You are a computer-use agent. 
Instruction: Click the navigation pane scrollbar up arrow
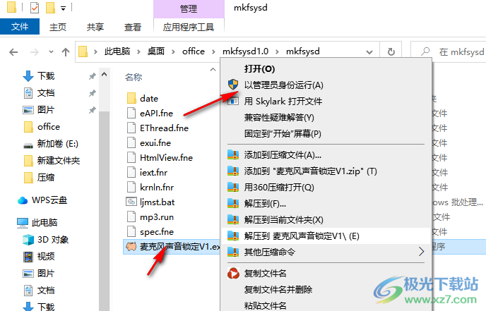(104, 74)
